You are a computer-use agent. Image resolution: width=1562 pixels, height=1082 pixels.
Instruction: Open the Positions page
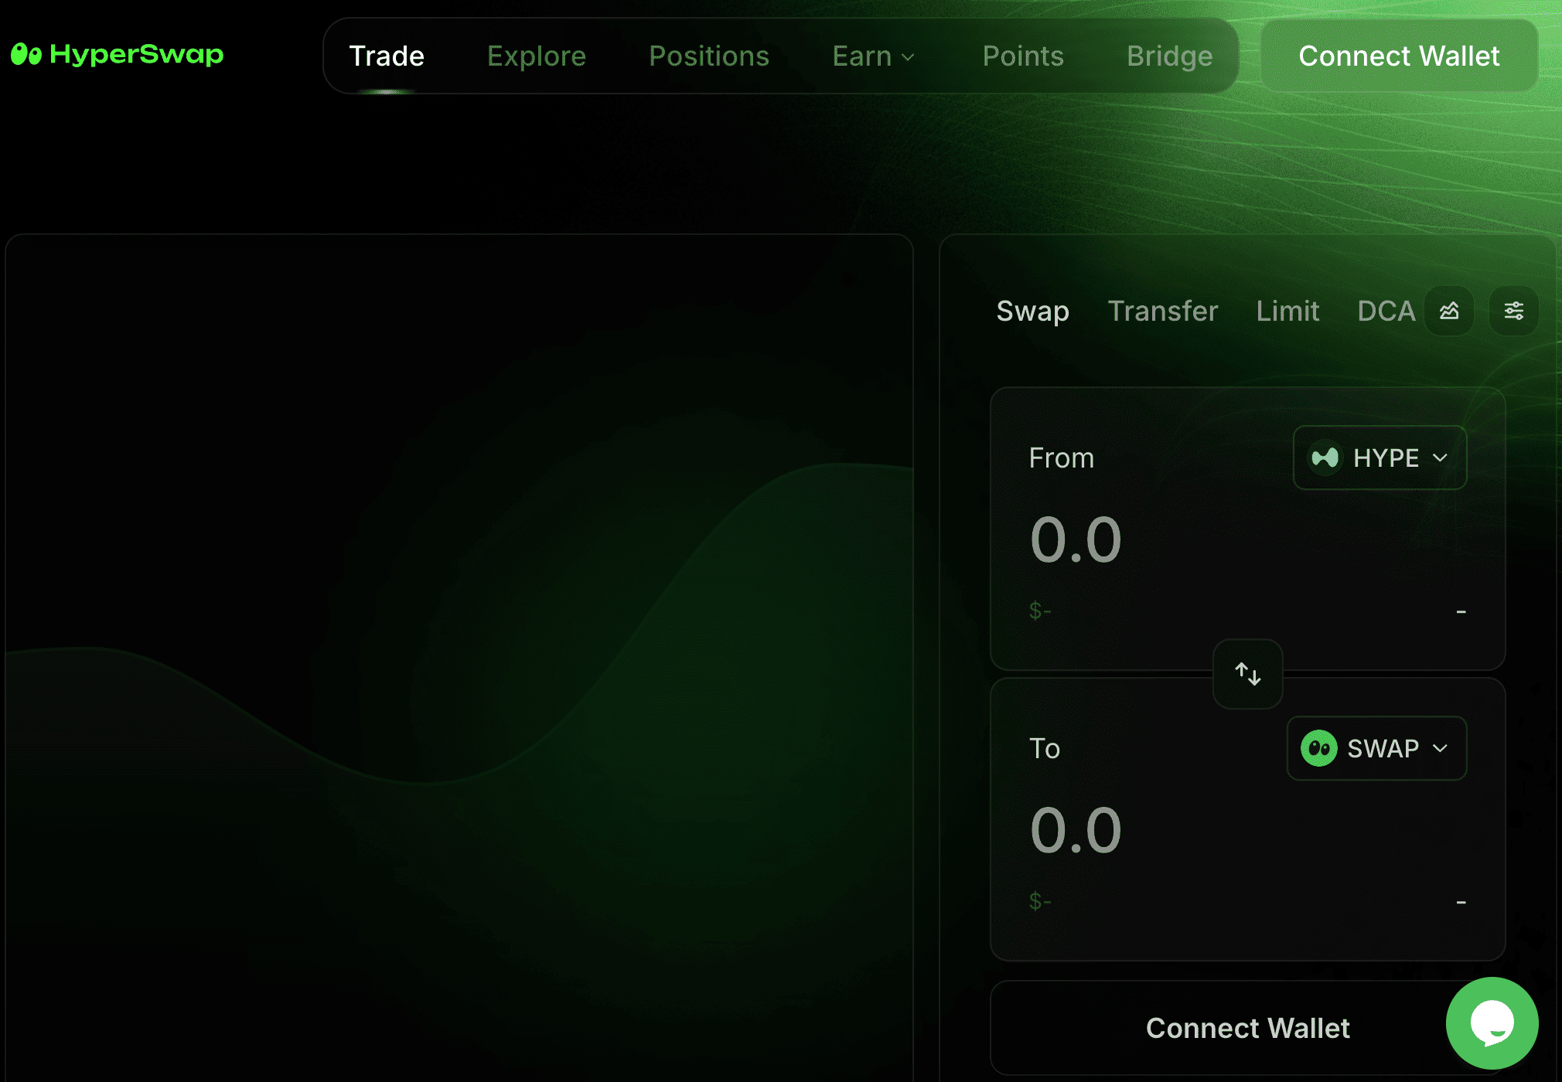tap(709, 56)
